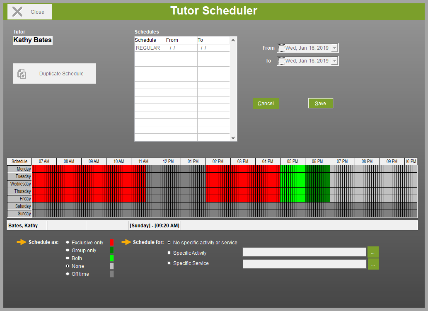
Task: Click the Schedules list scroll-up arrow
Action: 233,40
